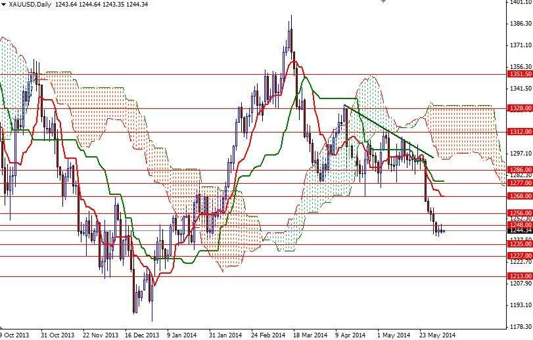The height and width of the screenshot is (340, 533).
Task: Click the small triangle beside XAUUSD,Daily title
Action: point(4,5)
